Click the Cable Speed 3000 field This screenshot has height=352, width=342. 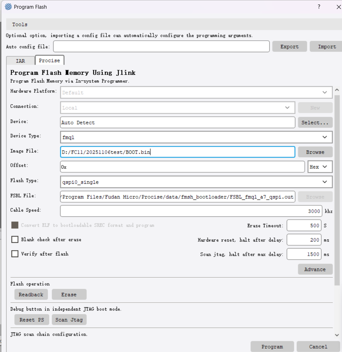point(191,211)
